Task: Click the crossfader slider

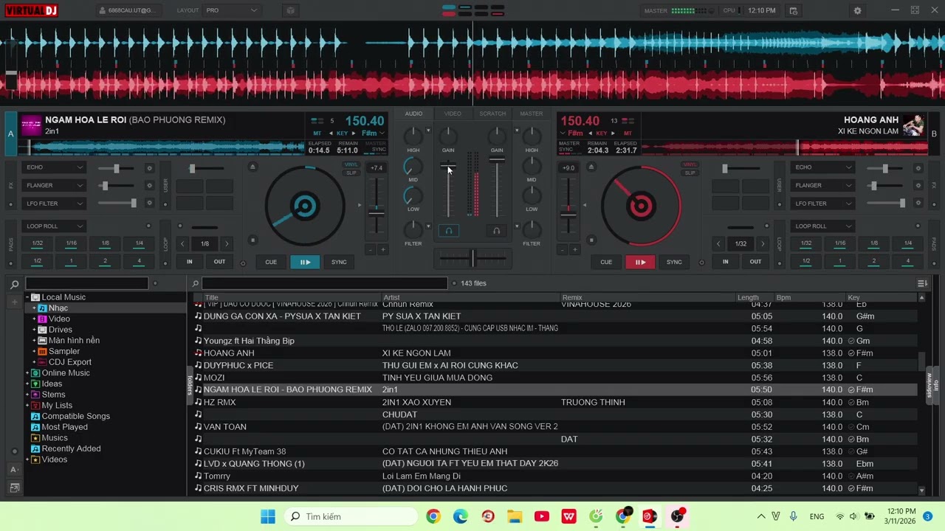Action: click(x=472, y=257)
